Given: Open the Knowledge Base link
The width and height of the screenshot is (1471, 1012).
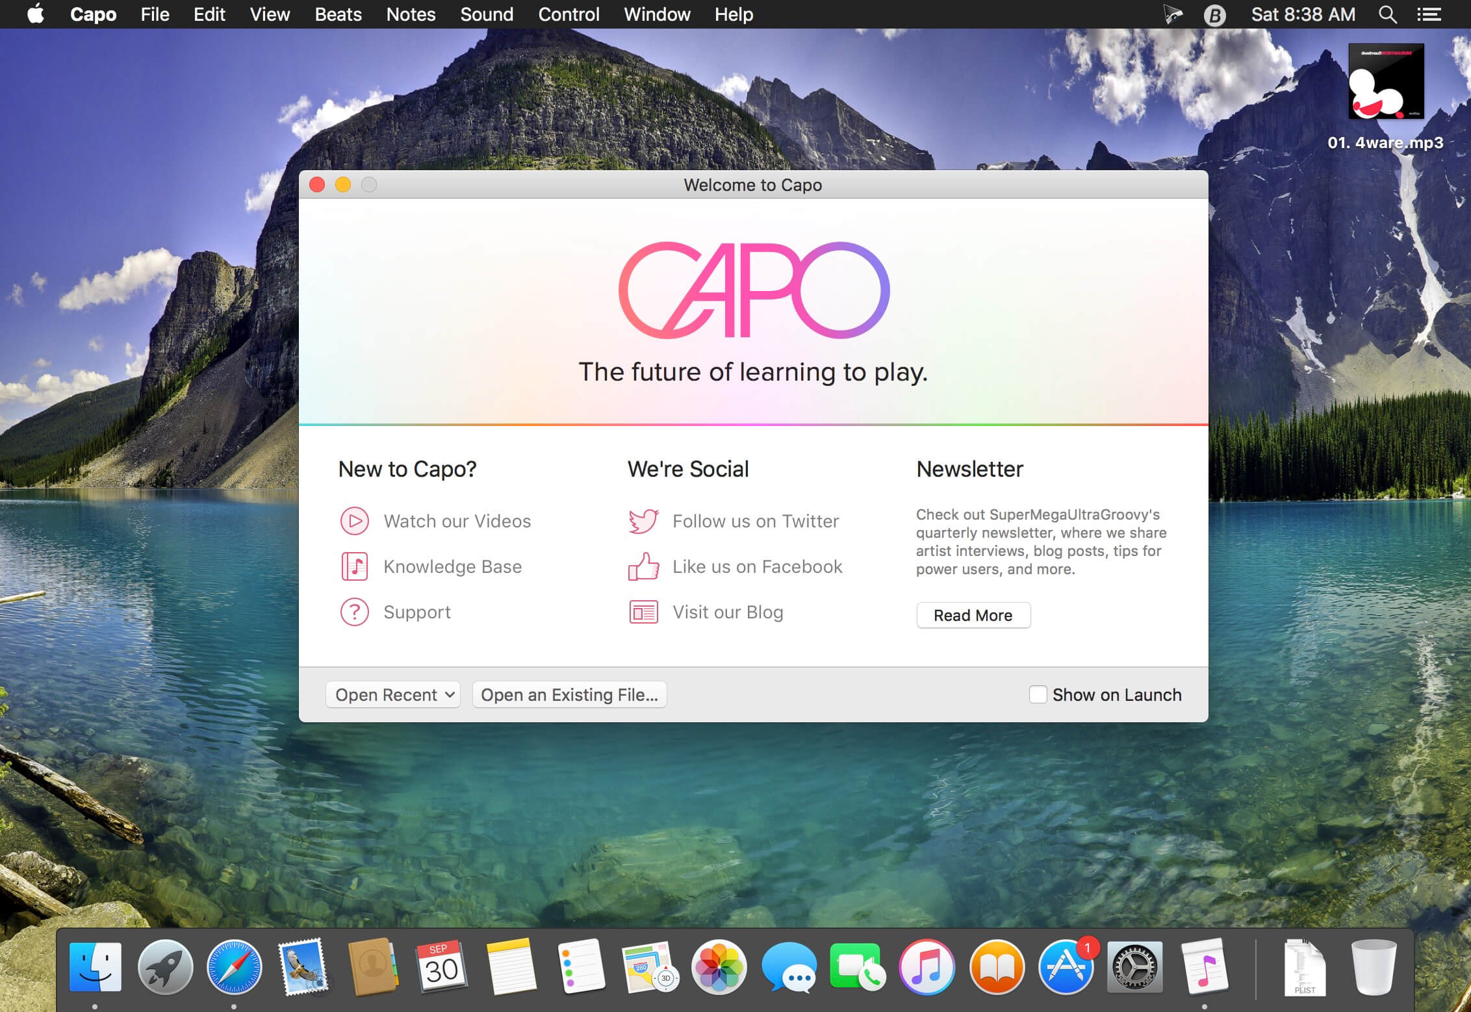Looking at the screenshot, I should pos(453,566).
